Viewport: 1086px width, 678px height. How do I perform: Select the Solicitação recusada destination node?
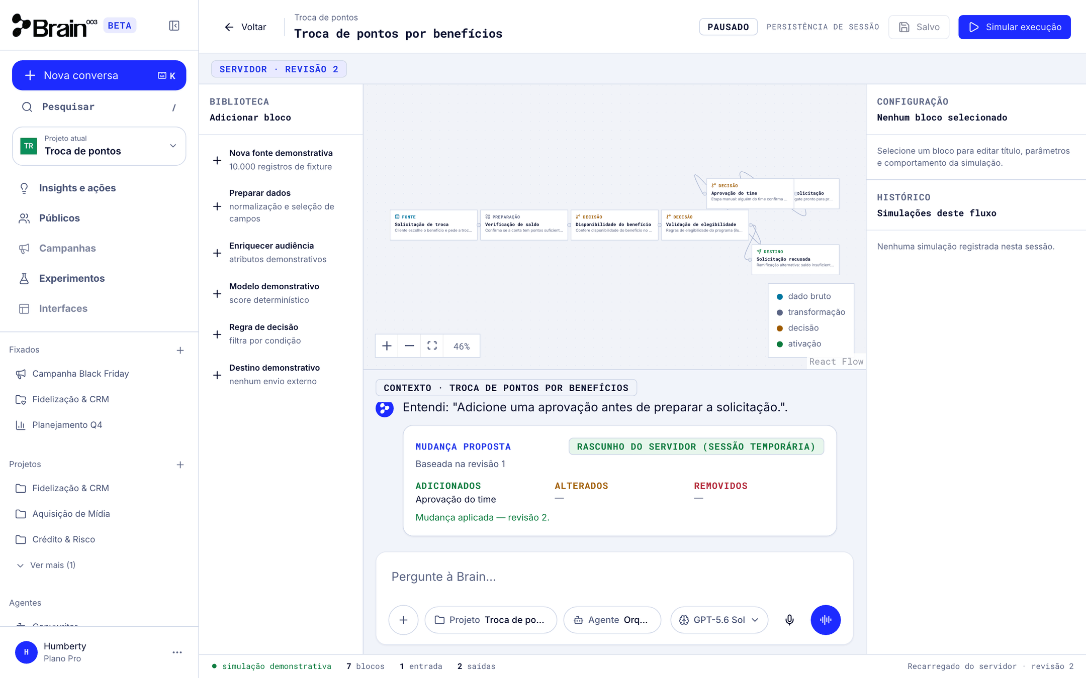(x=795, y=259)
